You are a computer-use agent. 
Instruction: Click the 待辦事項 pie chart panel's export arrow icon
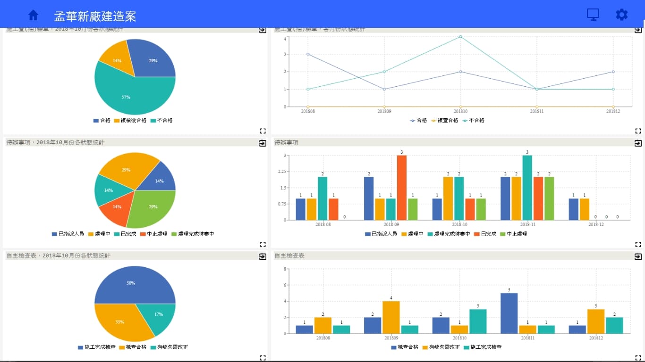point(263,143)
